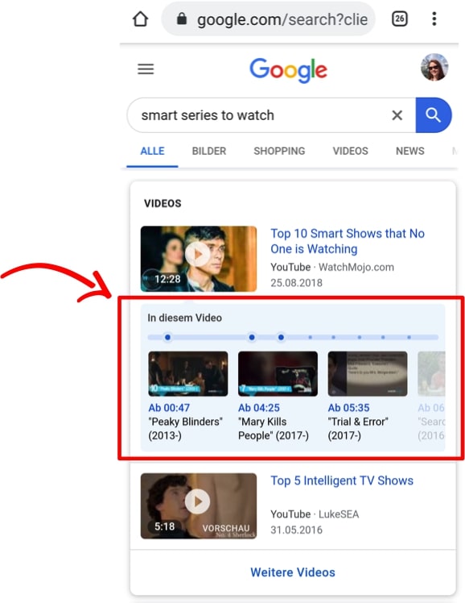This screenshot has height=603, width=465.
Task: Open the browser three-dot menu
Action: point(434,19)
